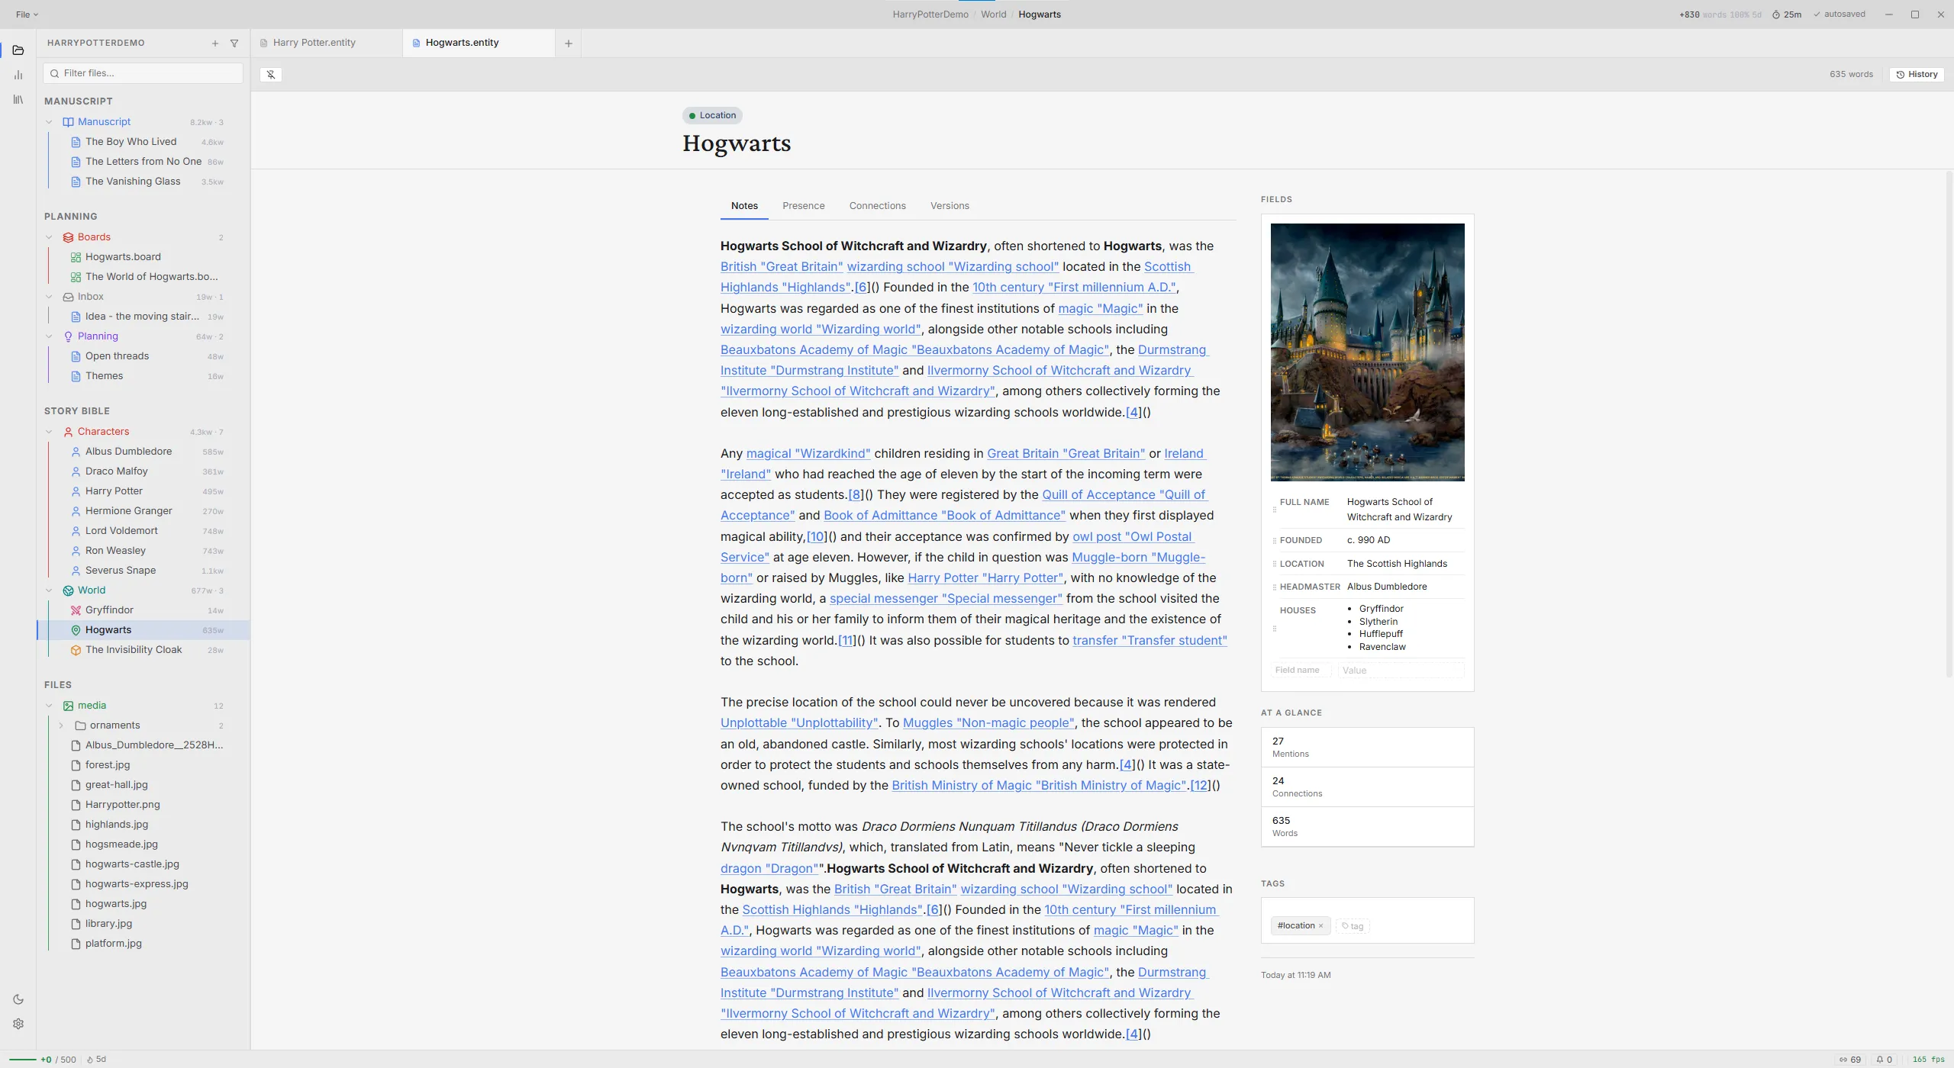The width and height of the screenshot is (1954, 1068).
Task: Collapse the Characters folder
Action: coord(50,432)
